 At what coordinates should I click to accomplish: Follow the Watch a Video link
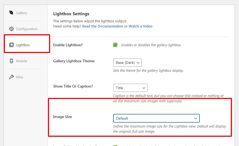(140, 26)
